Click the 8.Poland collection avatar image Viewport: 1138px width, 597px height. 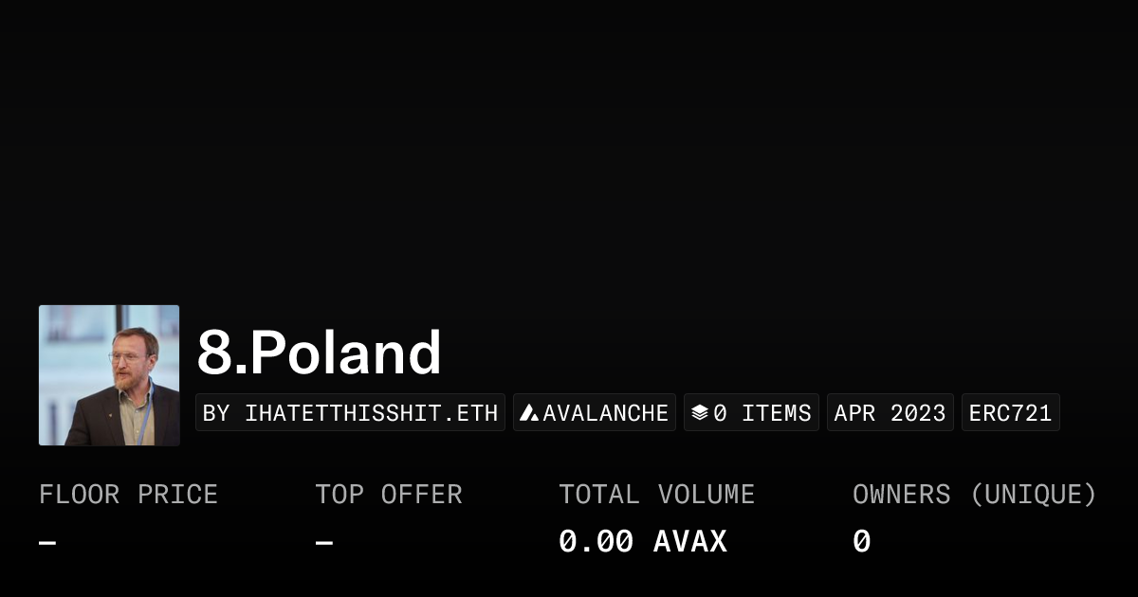click(108, 374)
